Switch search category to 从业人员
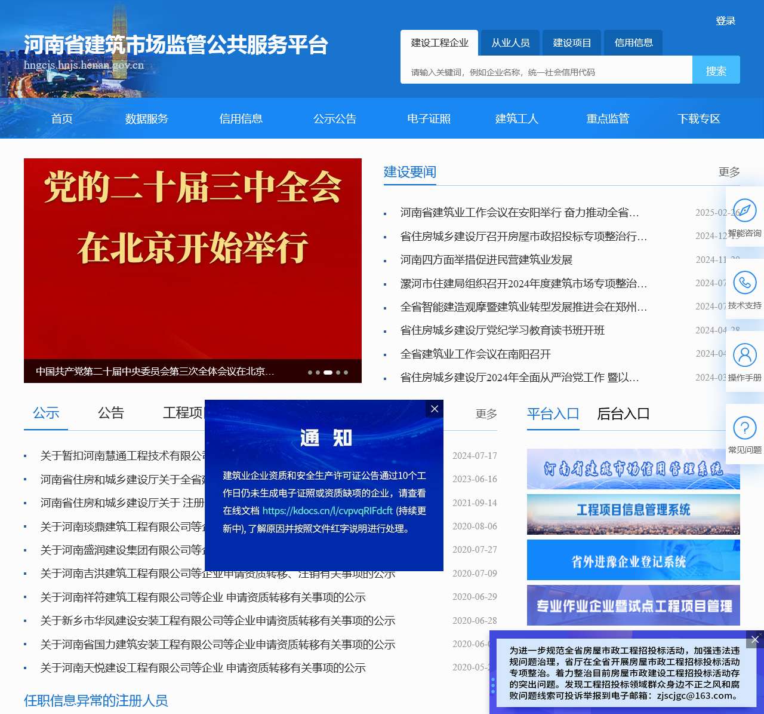The image size is (764, 714). (x=510, y=42)
